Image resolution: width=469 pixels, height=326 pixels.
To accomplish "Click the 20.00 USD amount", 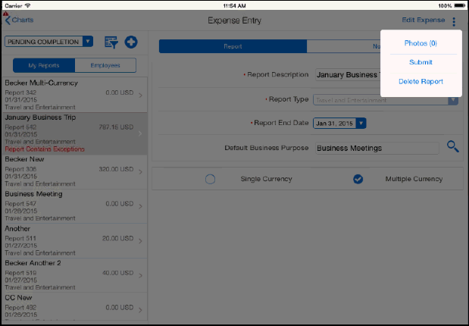I will pos(118,238).
